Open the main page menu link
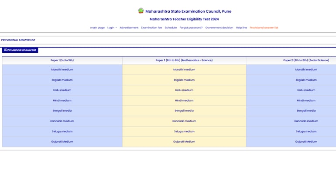 (97, 27)
